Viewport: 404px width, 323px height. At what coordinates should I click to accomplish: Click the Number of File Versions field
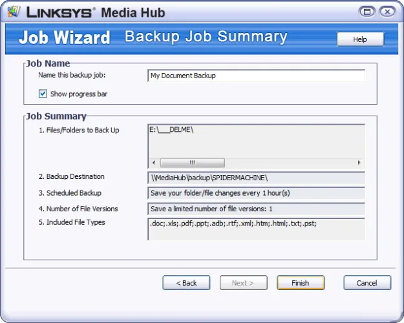[256, 209]
